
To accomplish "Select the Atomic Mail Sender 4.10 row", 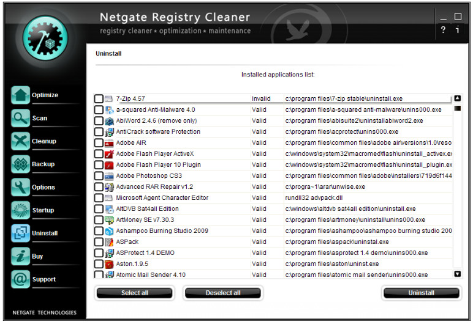I will coord(273,275).
